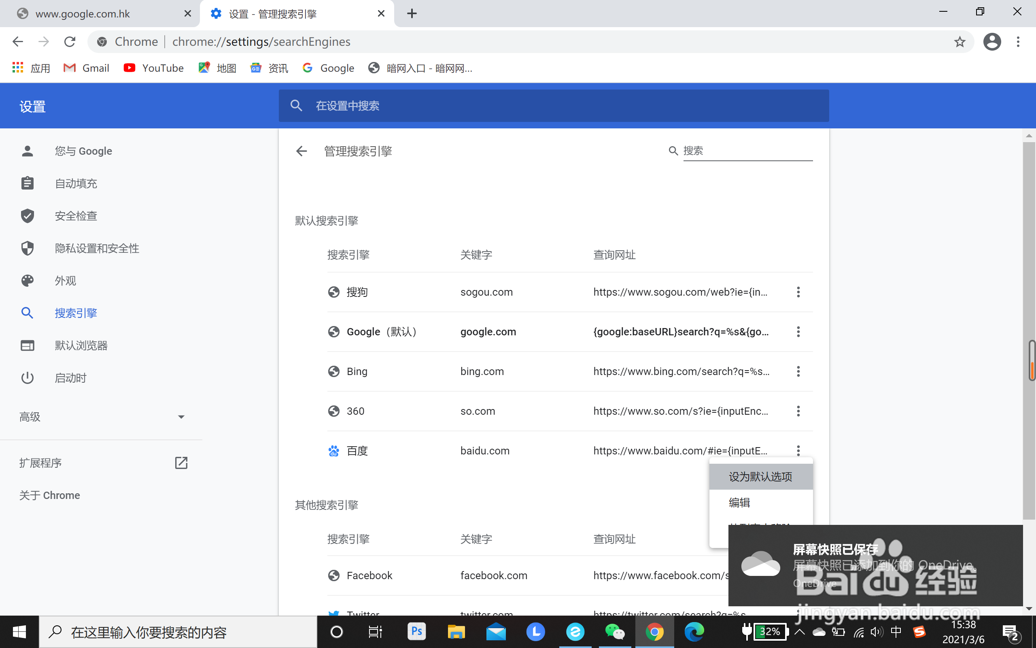The width and height of the screenshot is (1036, 648).
Task: Bookmark this page with star icon
Action: 960,42
